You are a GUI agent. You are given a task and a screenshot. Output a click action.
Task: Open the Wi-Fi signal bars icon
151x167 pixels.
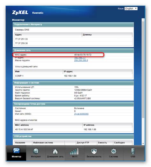(74, 151)
